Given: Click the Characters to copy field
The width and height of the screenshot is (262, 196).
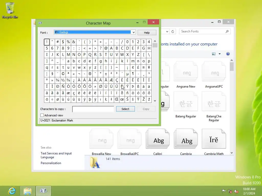Looking at the screenshot, I should 93,109.
